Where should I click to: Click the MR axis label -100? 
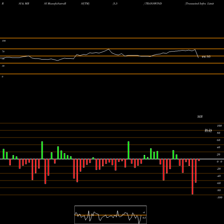(x=219, y=198)
